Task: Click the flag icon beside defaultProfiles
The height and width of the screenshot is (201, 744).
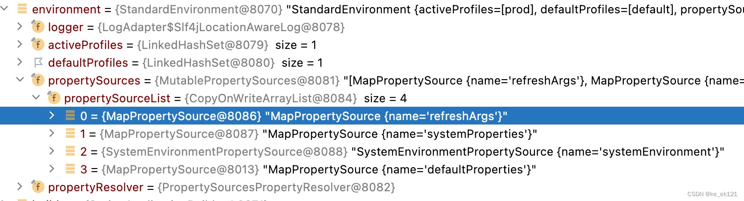Action: [38, 63]
